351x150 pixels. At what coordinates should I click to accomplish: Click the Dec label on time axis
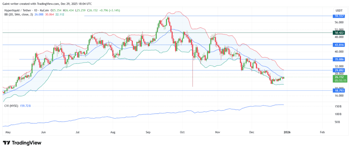tap(251, 132)
